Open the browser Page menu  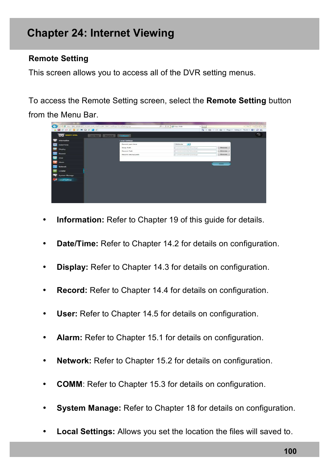(230, 130)
